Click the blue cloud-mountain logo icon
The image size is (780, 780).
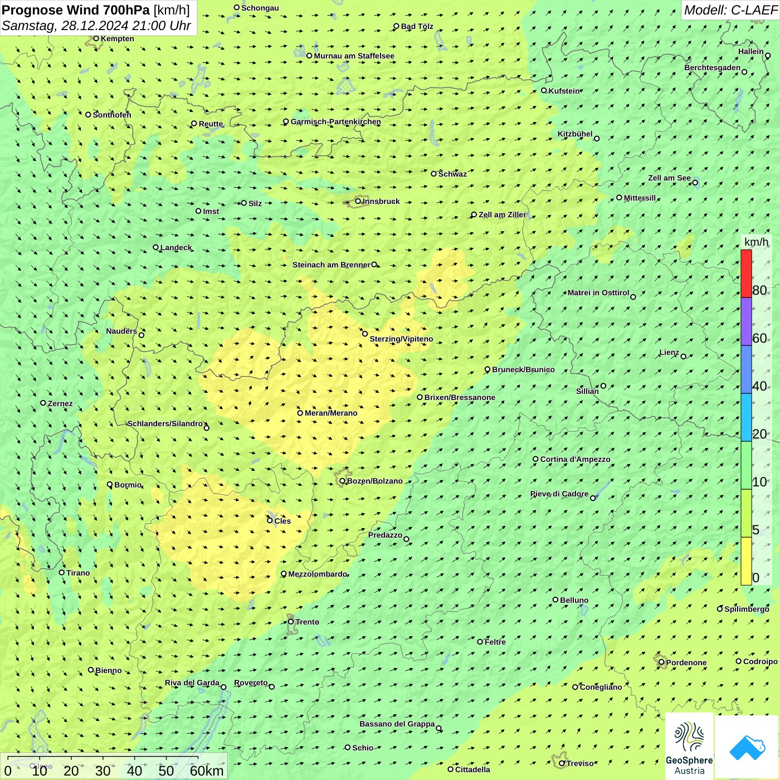click(x=747, y=747)
